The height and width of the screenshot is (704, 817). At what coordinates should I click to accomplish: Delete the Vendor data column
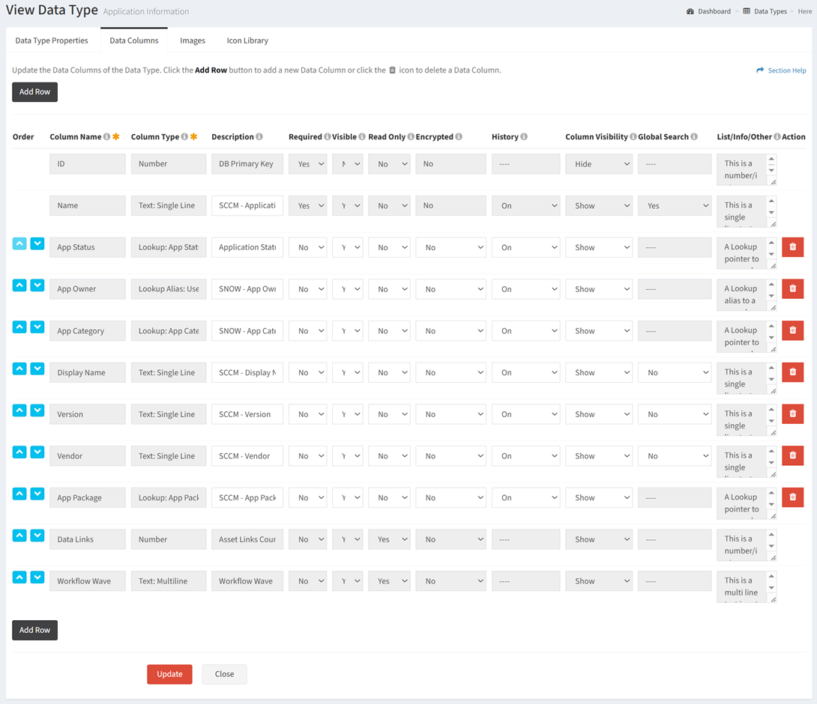(x=792, y=455)
